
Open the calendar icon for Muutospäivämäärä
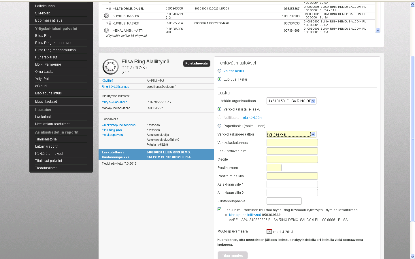(269, 231)
